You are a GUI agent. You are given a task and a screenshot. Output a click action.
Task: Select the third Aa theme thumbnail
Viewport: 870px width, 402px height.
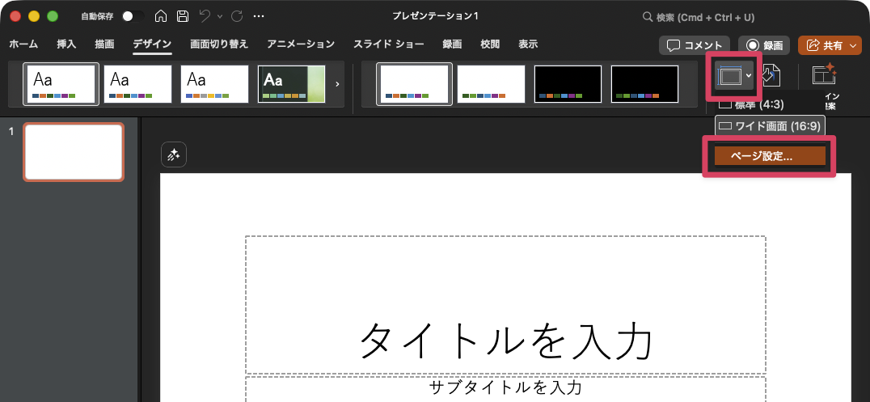(x=214, y=84)
